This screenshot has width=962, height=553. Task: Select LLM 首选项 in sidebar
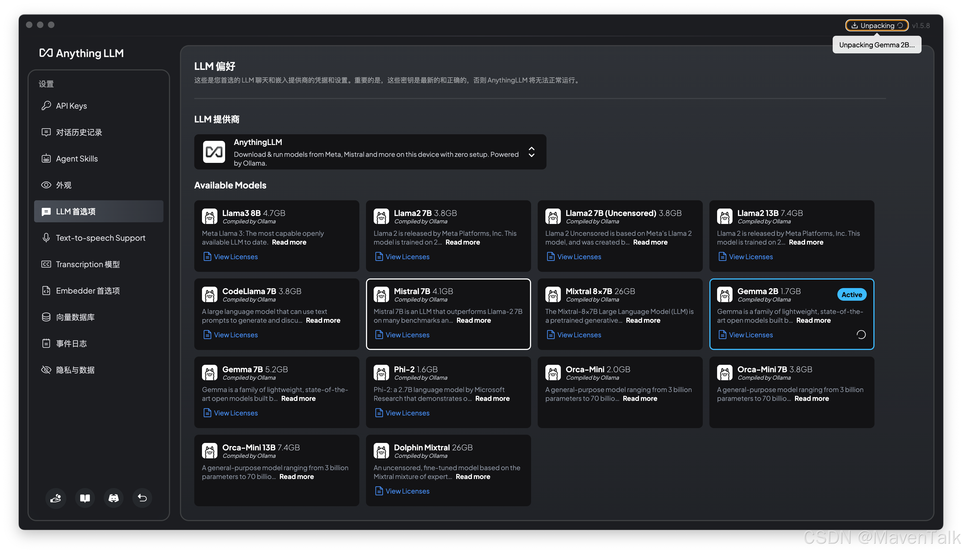pos(99,211)
